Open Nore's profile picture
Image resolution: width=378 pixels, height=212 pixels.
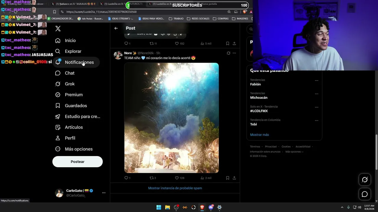coord(118,55)
